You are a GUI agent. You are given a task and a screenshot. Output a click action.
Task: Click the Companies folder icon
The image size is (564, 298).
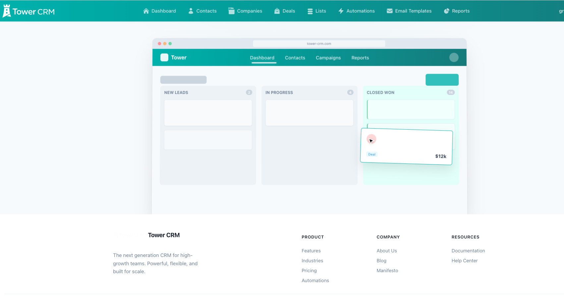[x=231, y=11]
